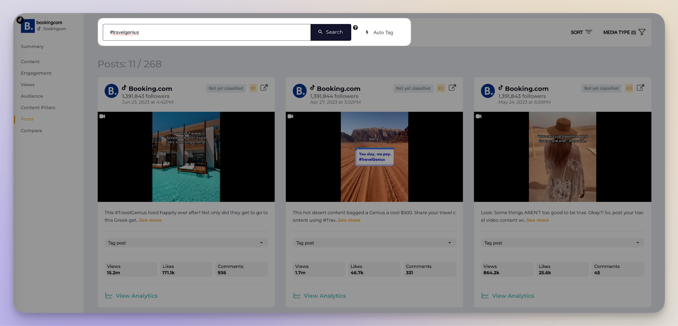Viewport: 678px width, 326px height.
Task: Click the Comments 45 stat box
Action: [x=618, y=270]
